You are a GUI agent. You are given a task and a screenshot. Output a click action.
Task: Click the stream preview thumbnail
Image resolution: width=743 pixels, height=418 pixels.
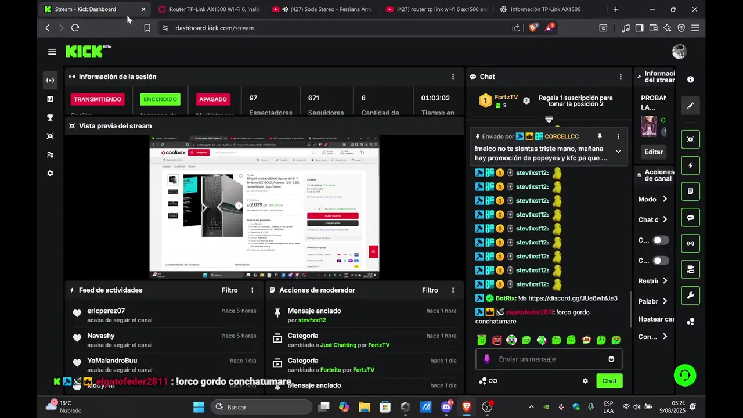[264, 207]
